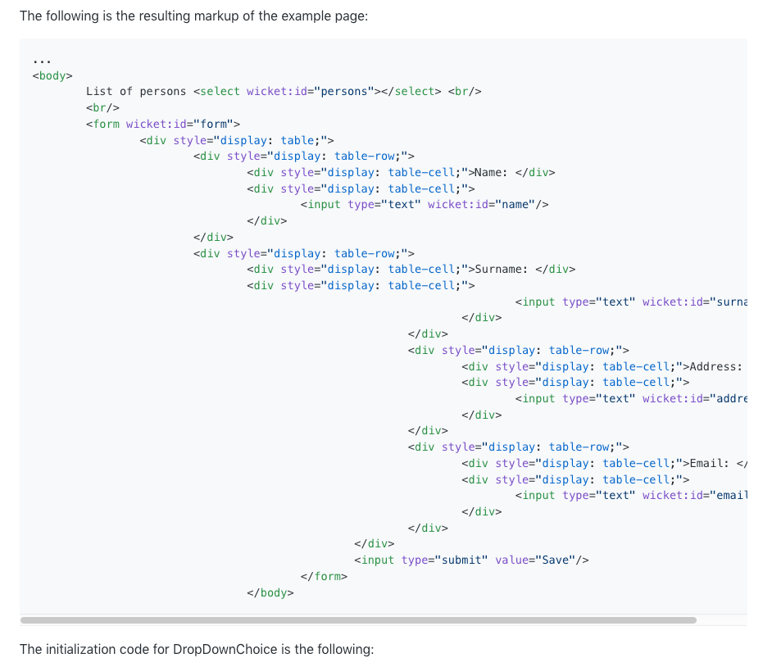
Task: Click the submit input line with value "Save"
Action: pyautogui.click(x=471, y=560)
